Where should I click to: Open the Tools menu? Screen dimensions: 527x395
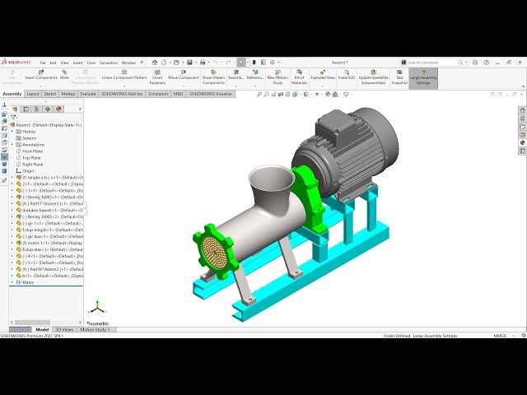coord(91,63)
